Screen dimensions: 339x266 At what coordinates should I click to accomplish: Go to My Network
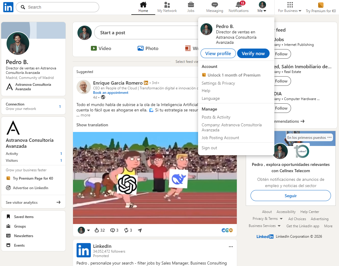pyautogui.click(x=167, y=7)
